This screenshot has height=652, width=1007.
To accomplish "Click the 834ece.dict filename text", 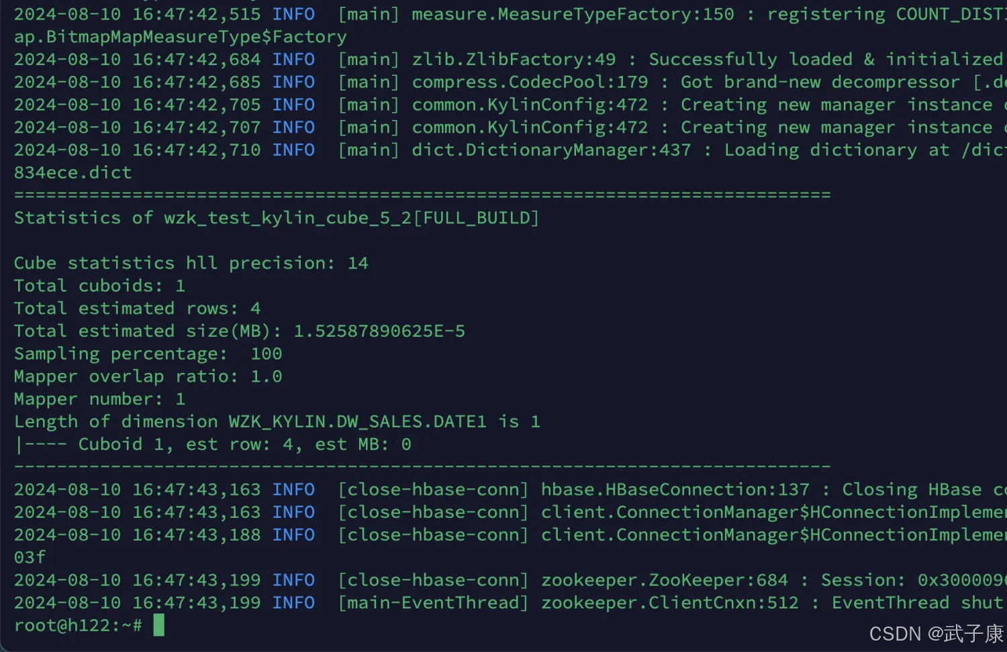I will click(73, 172).
